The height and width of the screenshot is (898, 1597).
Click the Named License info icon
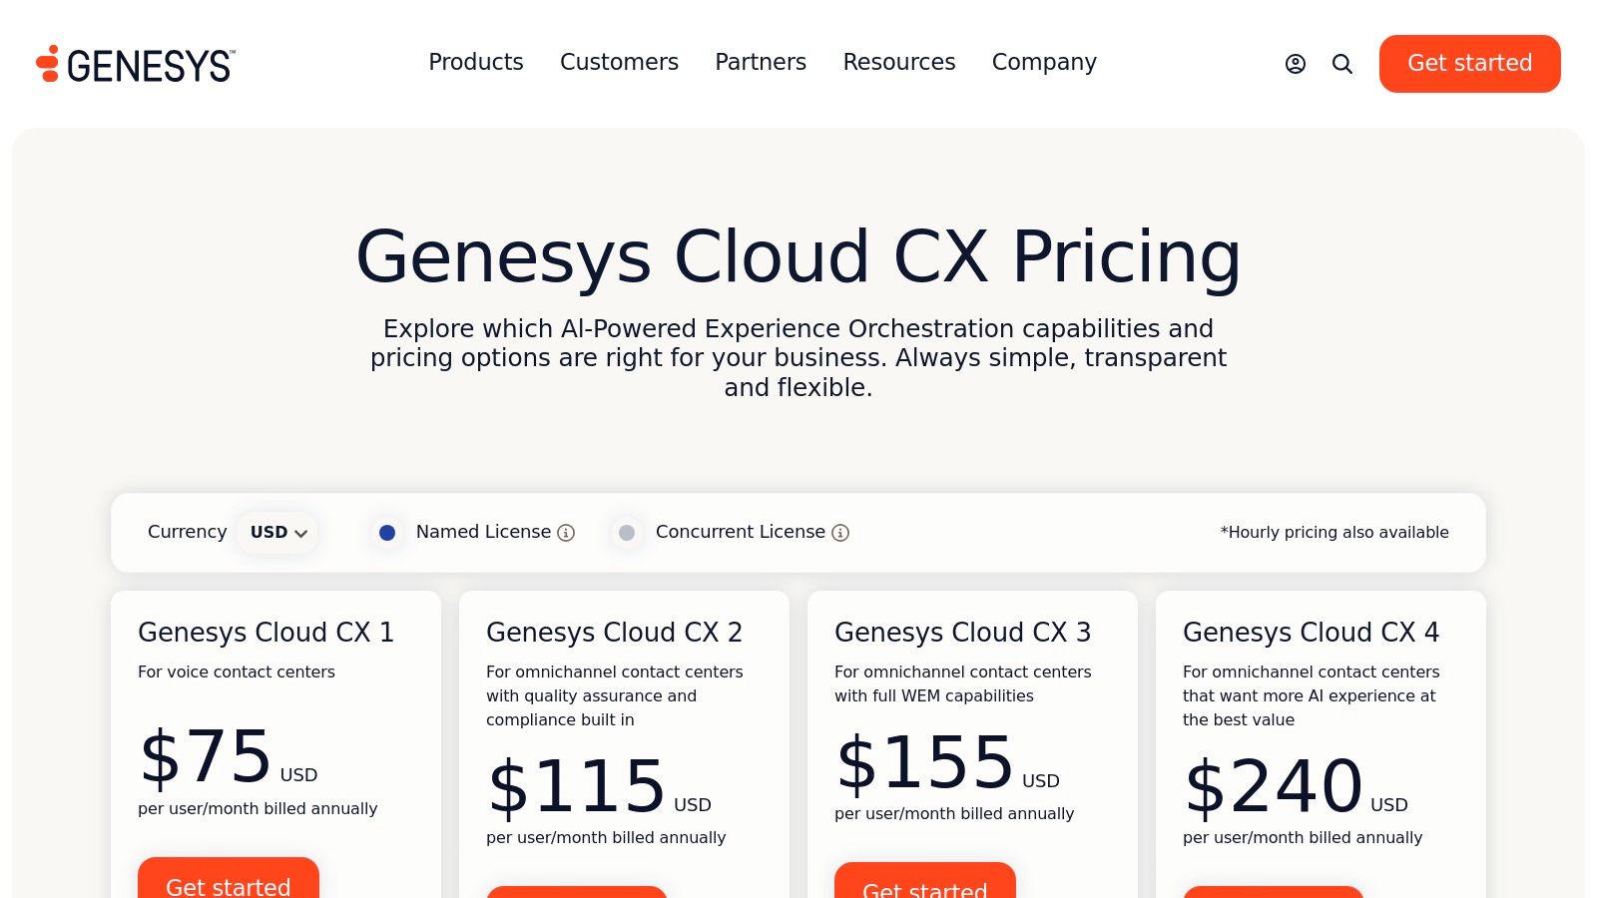[x=566, y=533]
